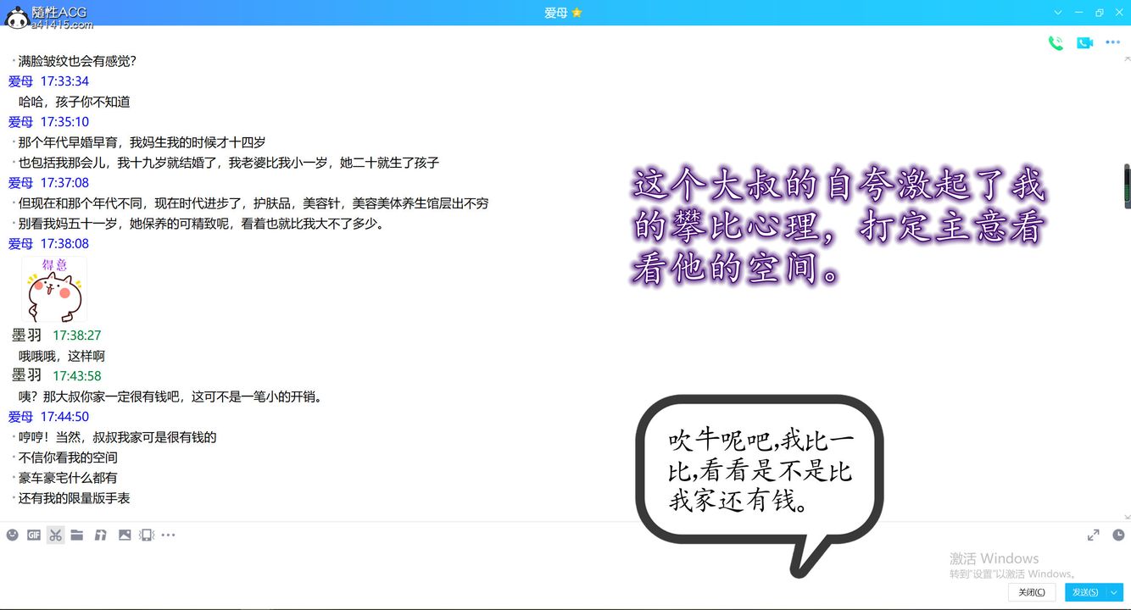Screen dimensions: 1131x610
Task: Select the screenshot scissors tool
Action: coord(55,535)
